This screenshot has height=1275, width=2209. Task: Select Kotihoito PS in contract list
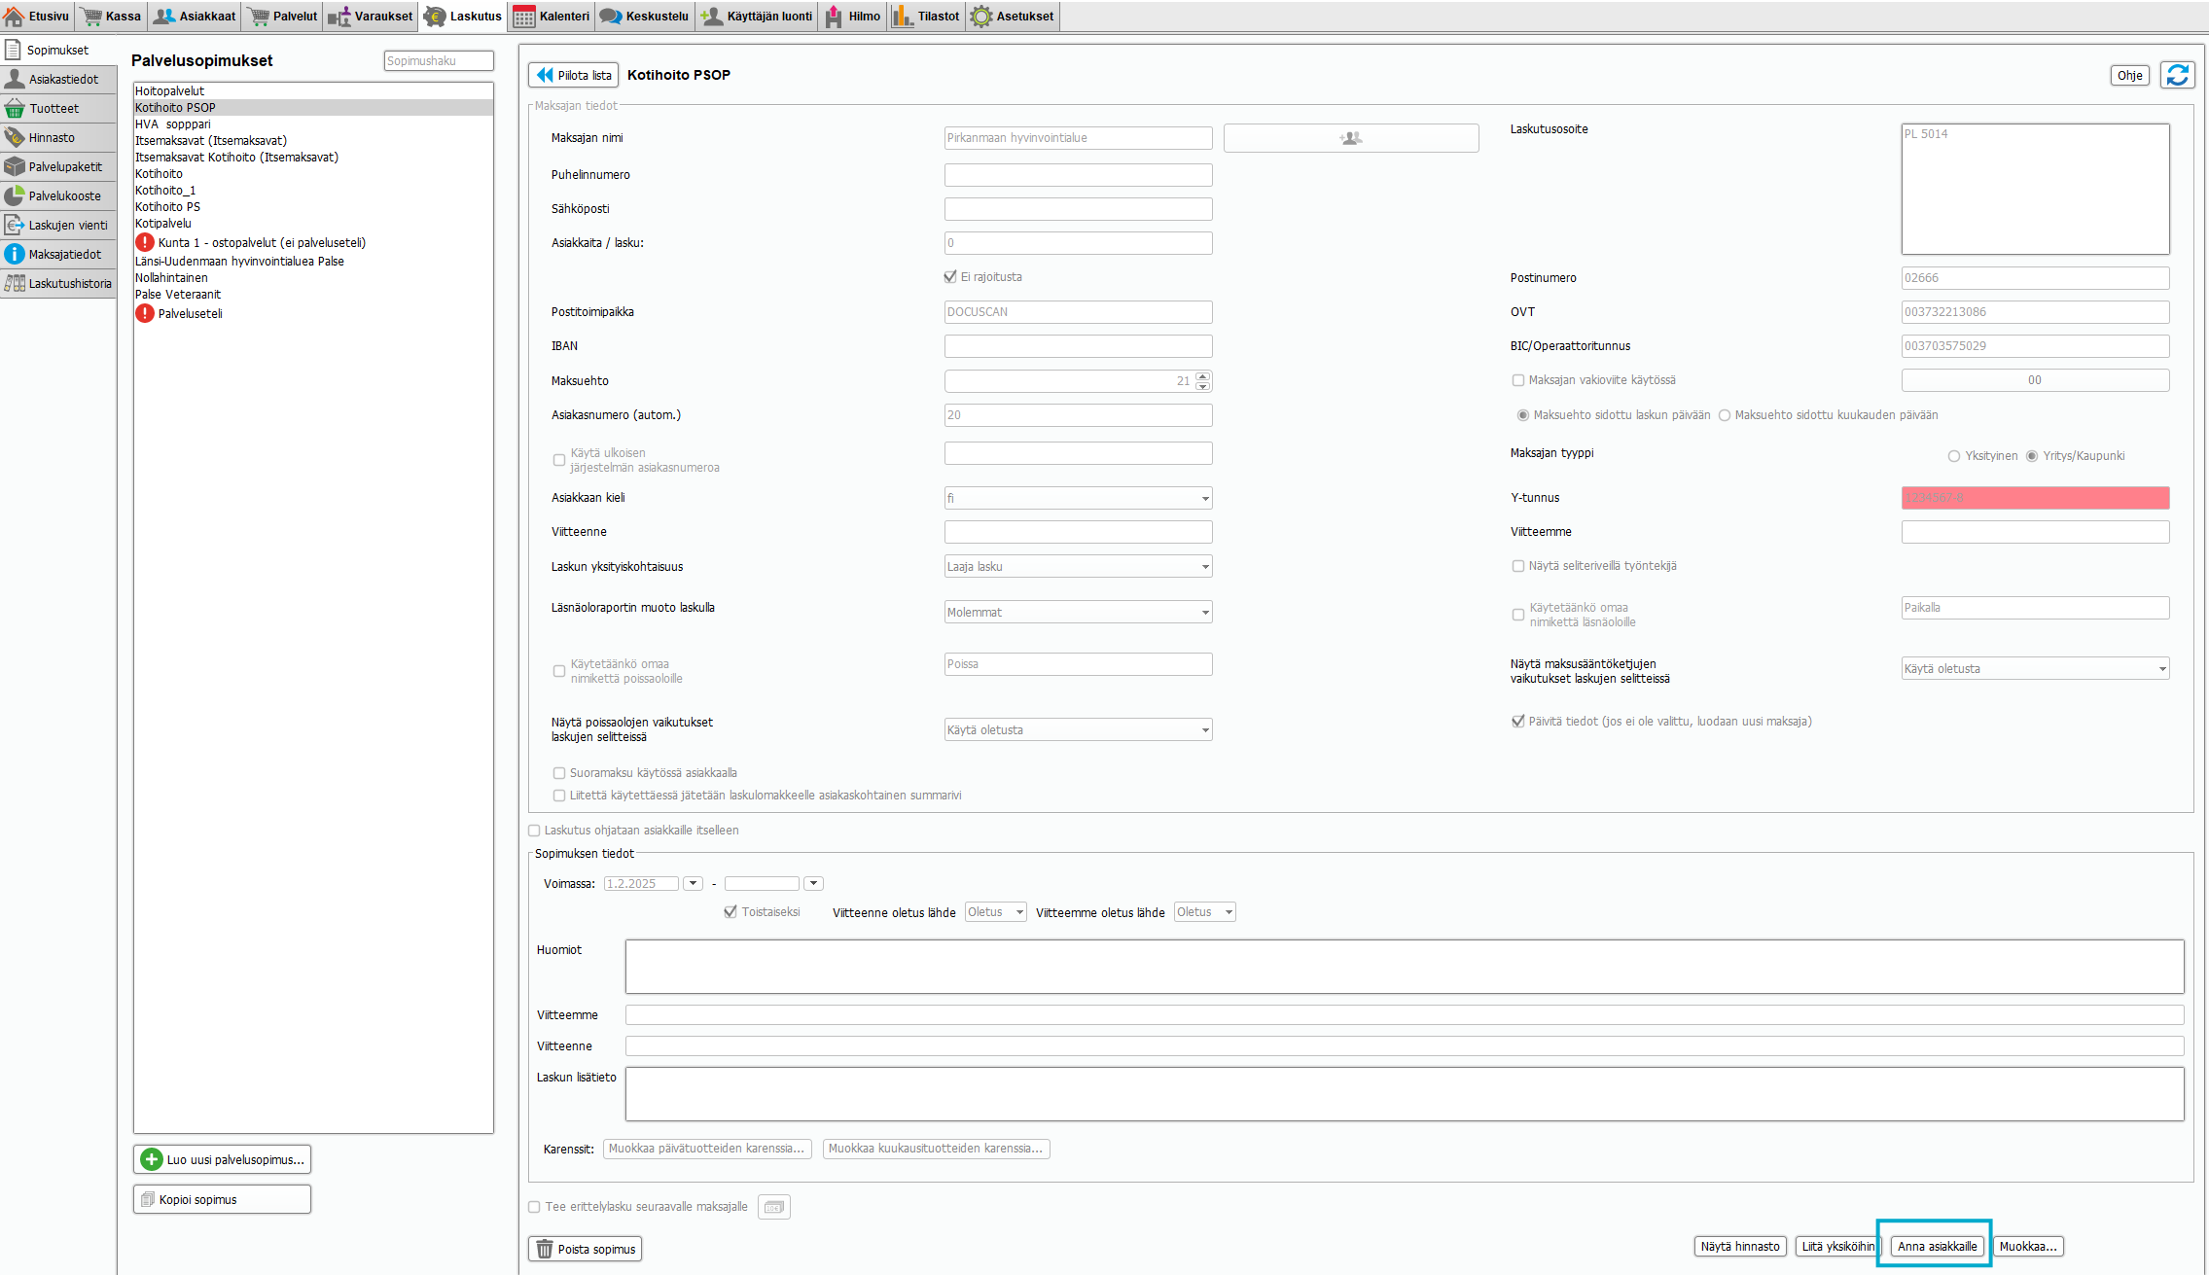[x=312, y=207]
